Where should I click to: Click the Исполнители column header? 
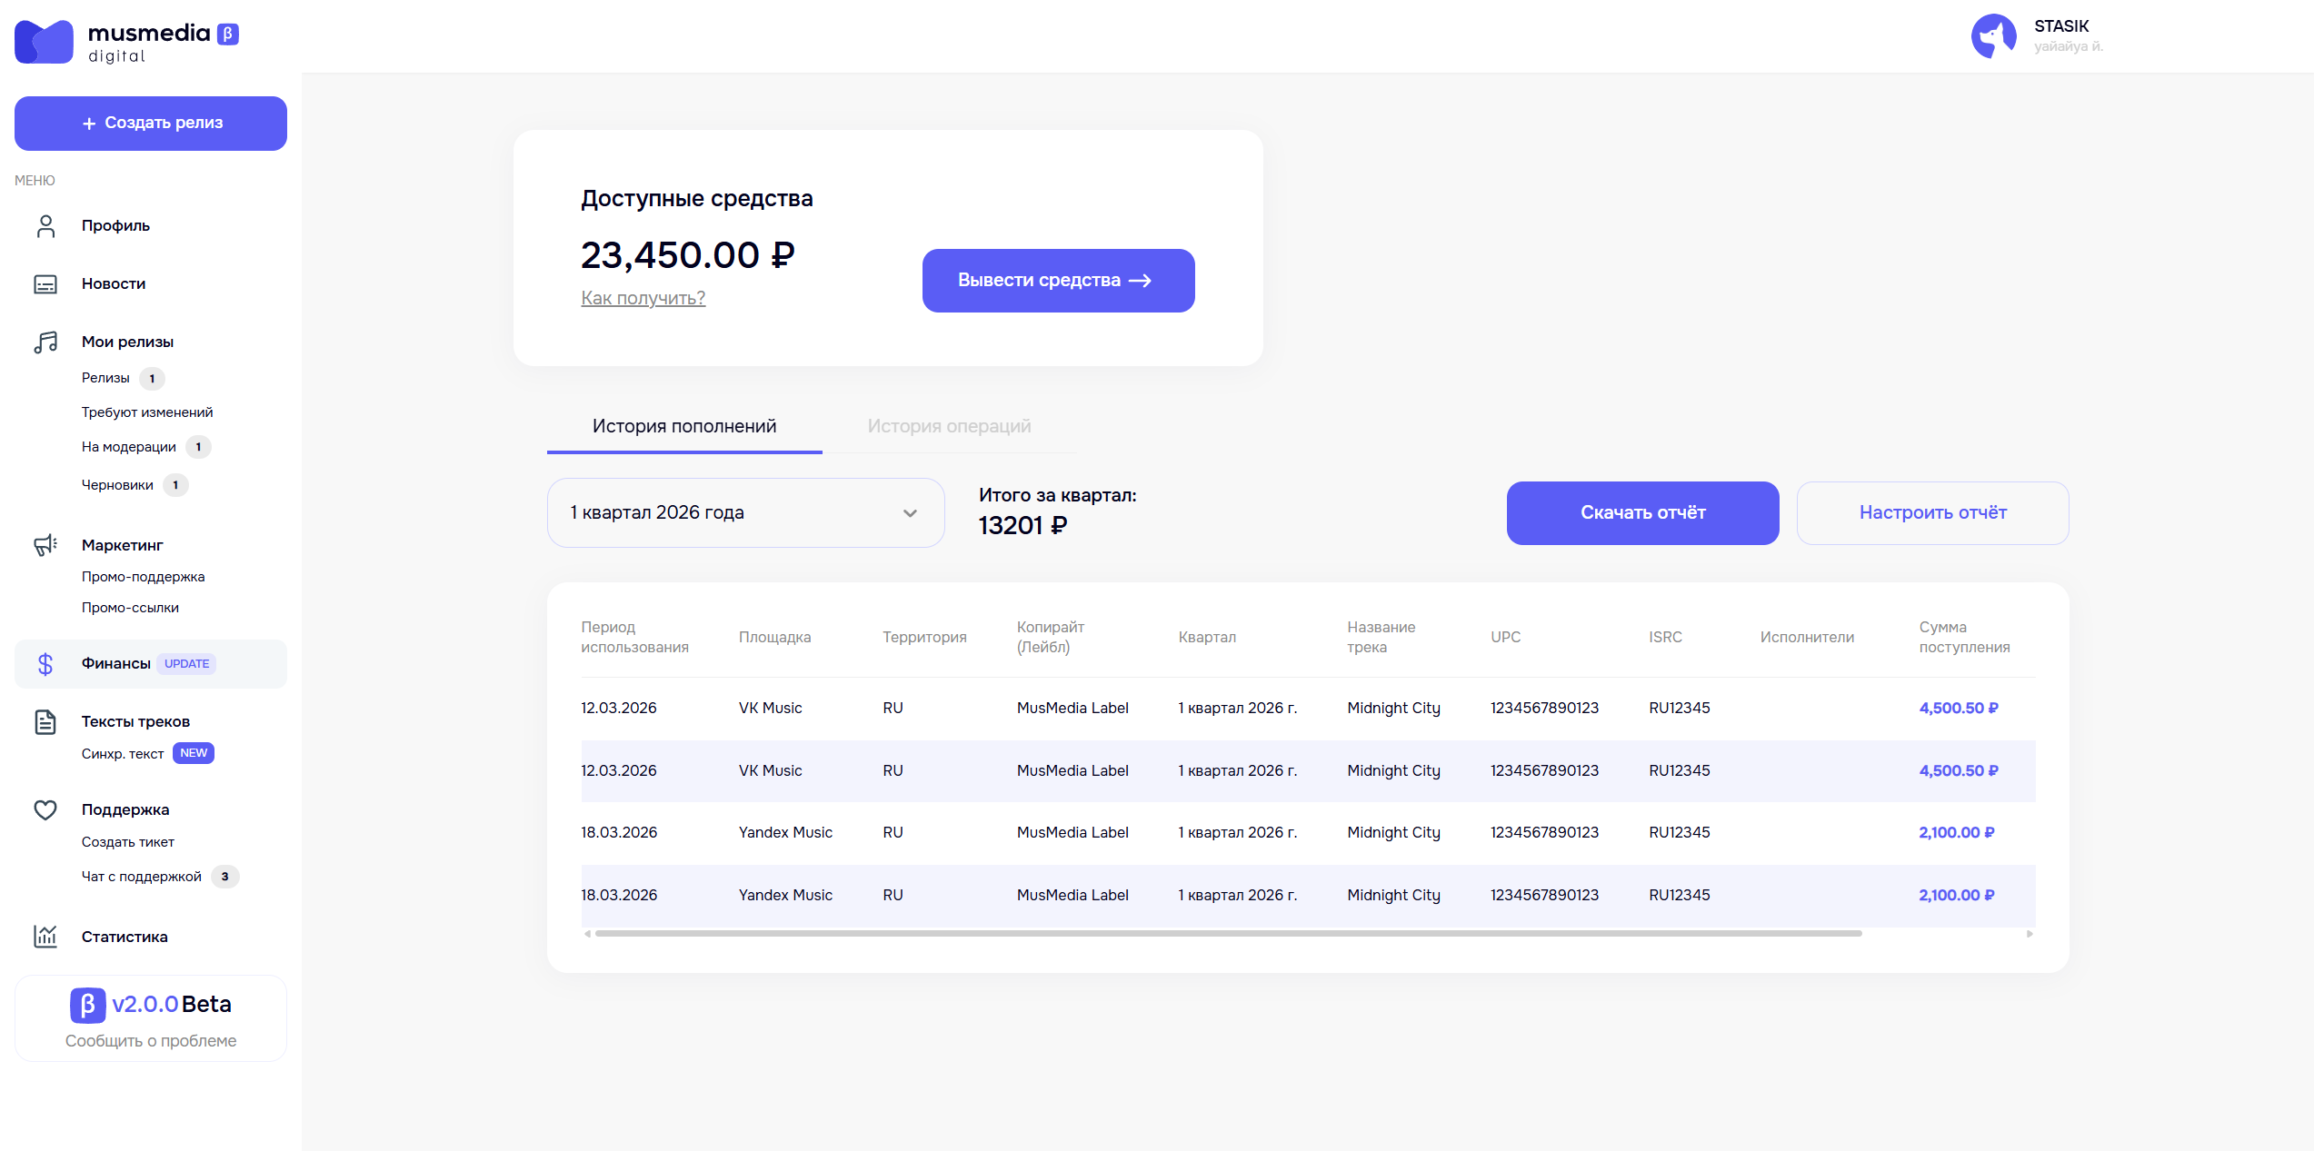coord(1807,638)
